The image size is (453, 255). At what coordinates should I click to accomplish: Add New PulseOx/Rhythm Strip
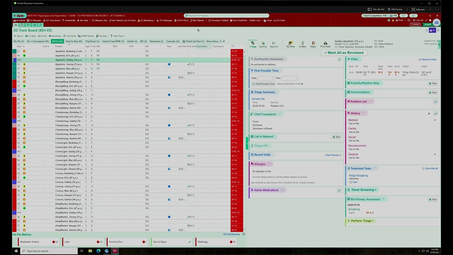pos(433,84)
